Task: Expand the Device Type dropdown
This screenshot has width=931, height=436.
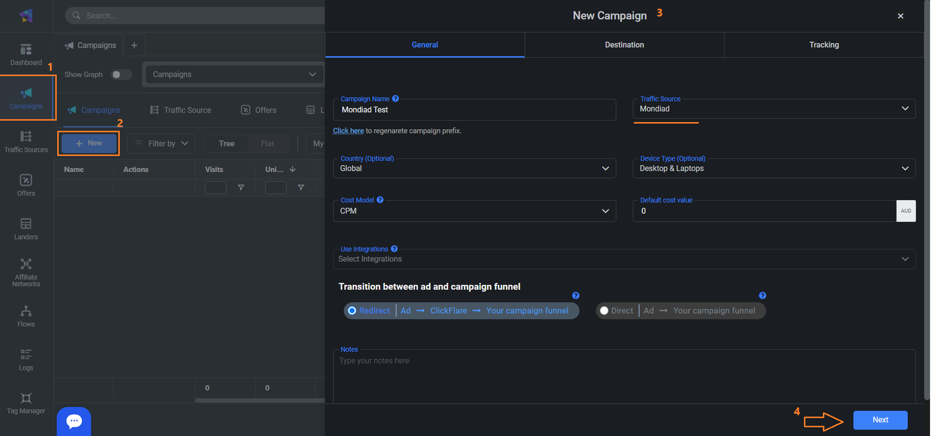Action: tap(773, 169)
